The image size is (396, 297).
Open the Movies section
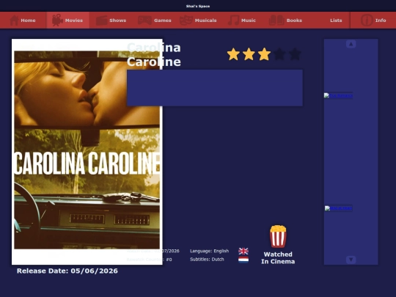[67, 21]
